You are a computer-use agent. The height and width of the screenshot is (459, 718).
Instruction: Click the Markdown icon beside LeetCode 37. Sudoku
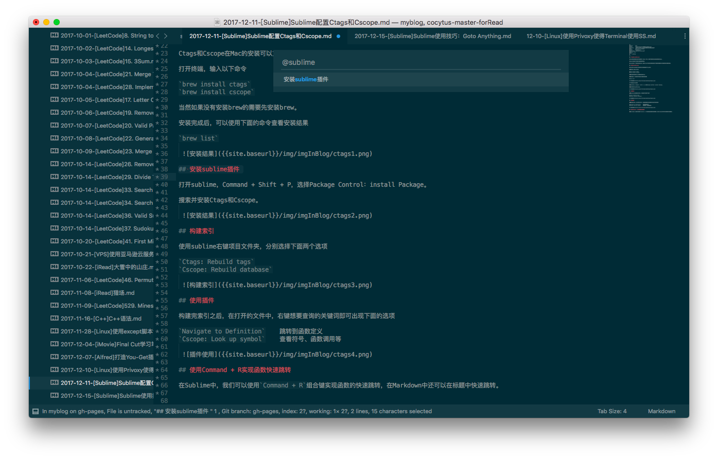tap(54, 228)
